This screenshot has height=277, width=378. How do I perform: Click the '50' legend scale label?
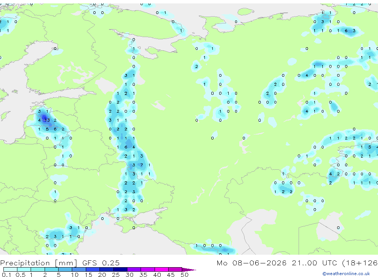pyautogui.click(x=184, y=275)
